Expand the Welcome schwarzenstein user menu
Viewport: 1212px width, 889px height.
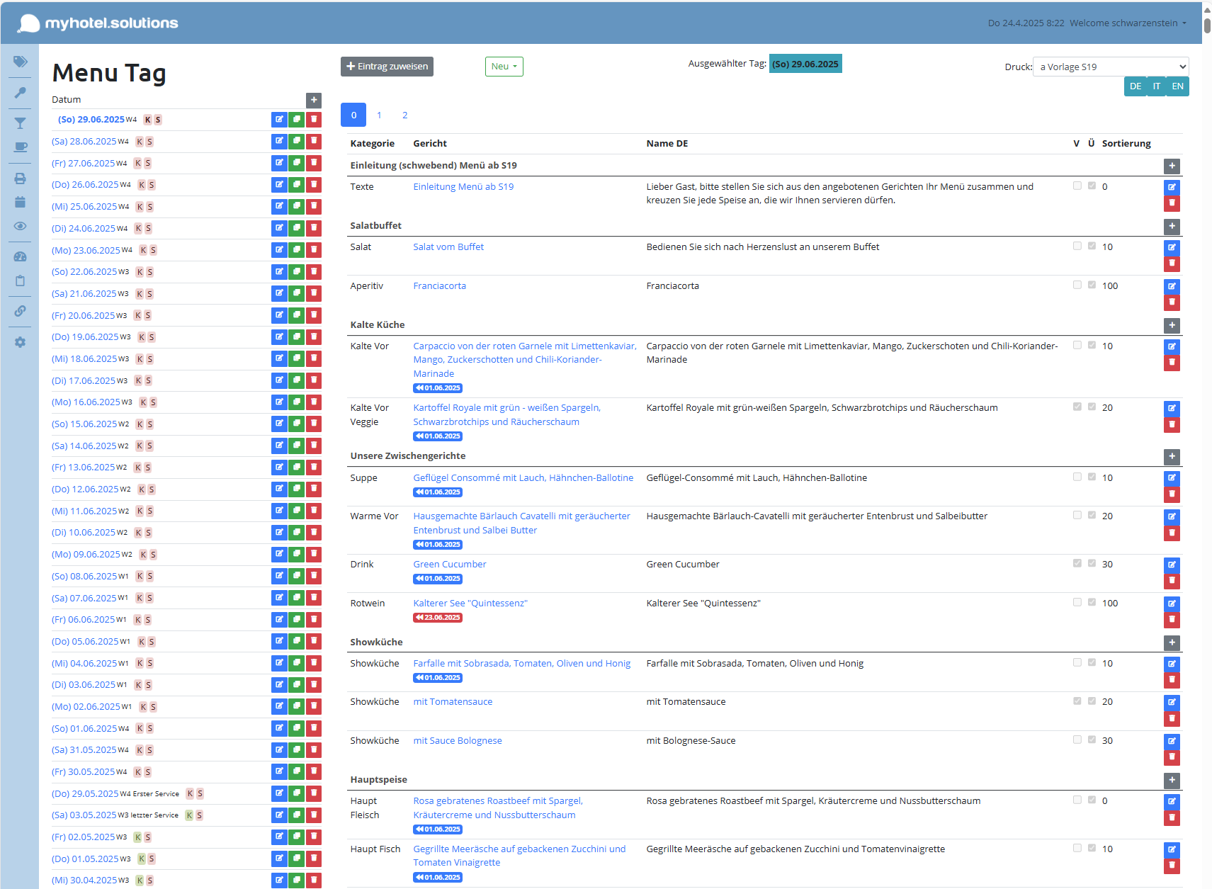1128,23
